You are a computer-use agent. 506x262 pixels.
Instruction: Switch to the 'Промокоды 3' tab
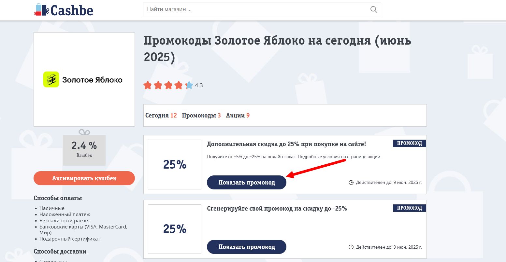click(x=201, y=116)
